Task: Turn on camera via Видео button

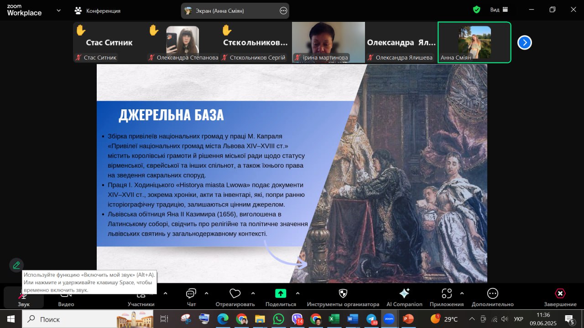Action: click(66, 298)
